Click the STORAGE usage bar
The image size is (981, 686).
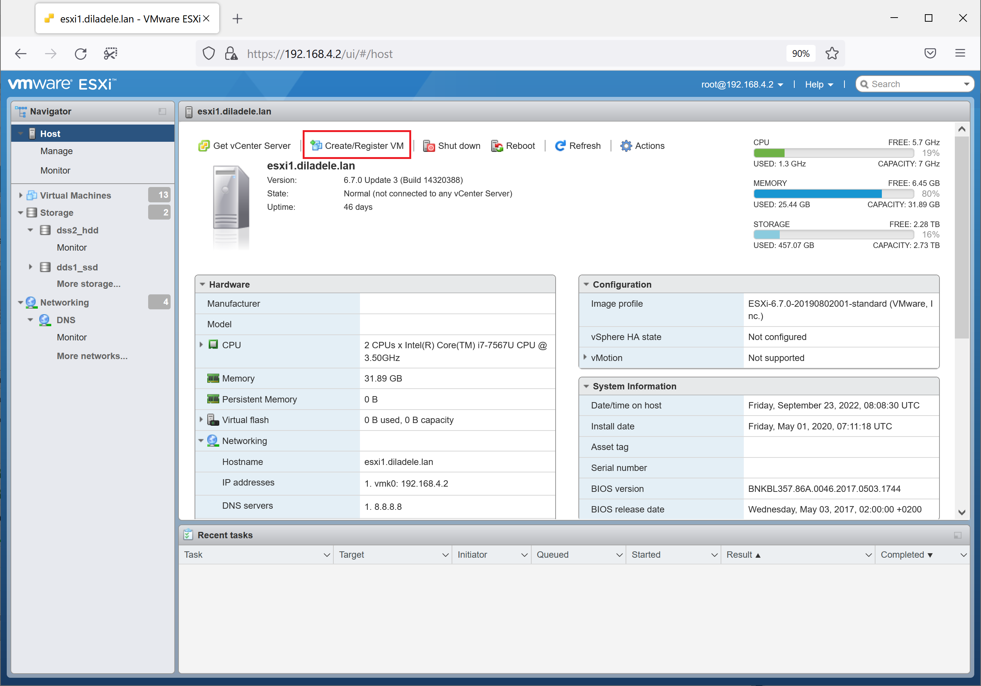(x=833, y=235)
